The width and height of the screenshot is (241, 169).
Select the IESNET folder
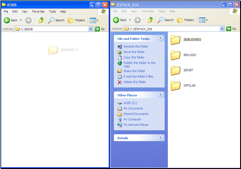click(x=182, y=70)
